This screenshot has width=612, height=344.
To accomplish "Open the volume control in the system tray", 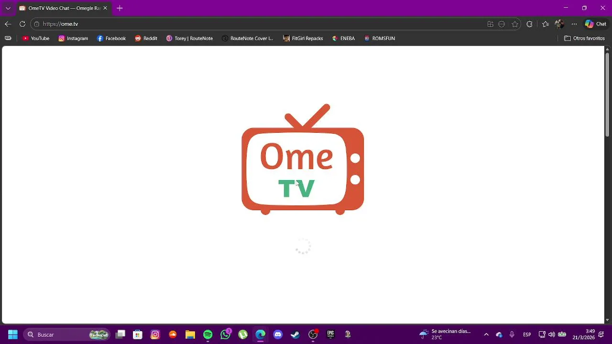I will [x=552, y=334].
